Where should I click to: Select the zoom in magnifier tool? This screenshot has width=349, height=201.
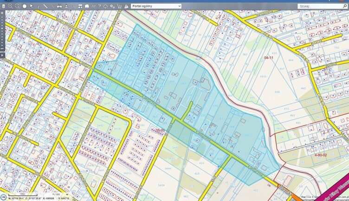click(10, 6)
